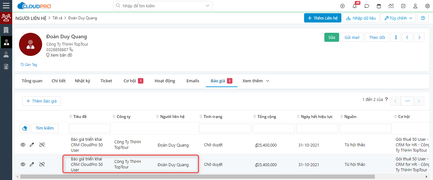The image size is (433, 180).
Task: Focus the Tình trạng filter field
Action: 225,128
